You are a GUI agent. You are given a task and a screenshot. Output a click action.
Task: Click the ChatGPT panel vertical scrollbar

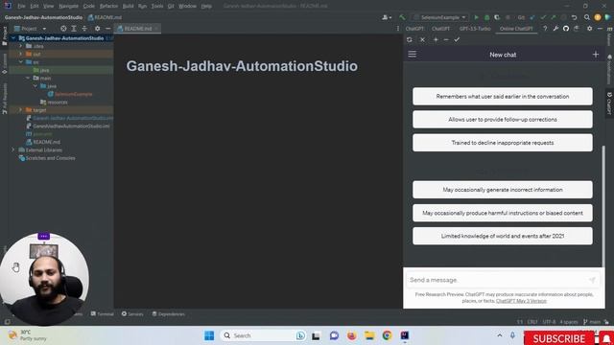(x=603, y=206)
